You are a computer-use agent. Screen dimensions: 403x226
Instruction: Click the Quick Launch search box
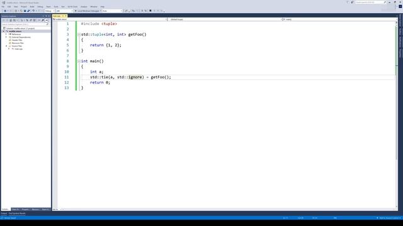point(370,3)
